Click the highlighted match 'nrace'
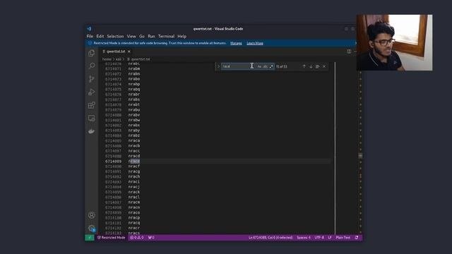 tap(134, 162)
